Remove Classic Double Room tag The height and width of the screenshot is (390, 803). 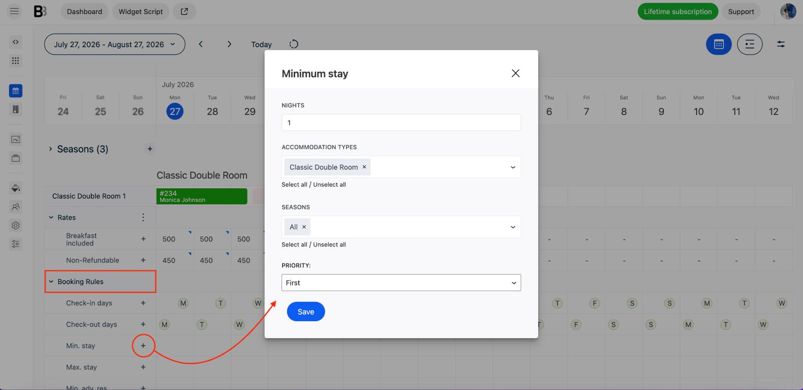[x=364, y=167]
